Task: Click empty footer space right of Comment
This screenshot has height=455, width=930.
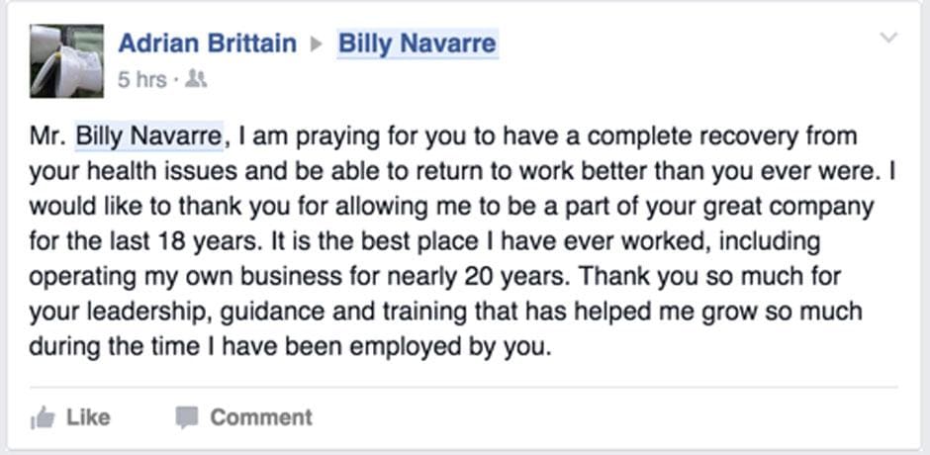Action: (613, 417)
